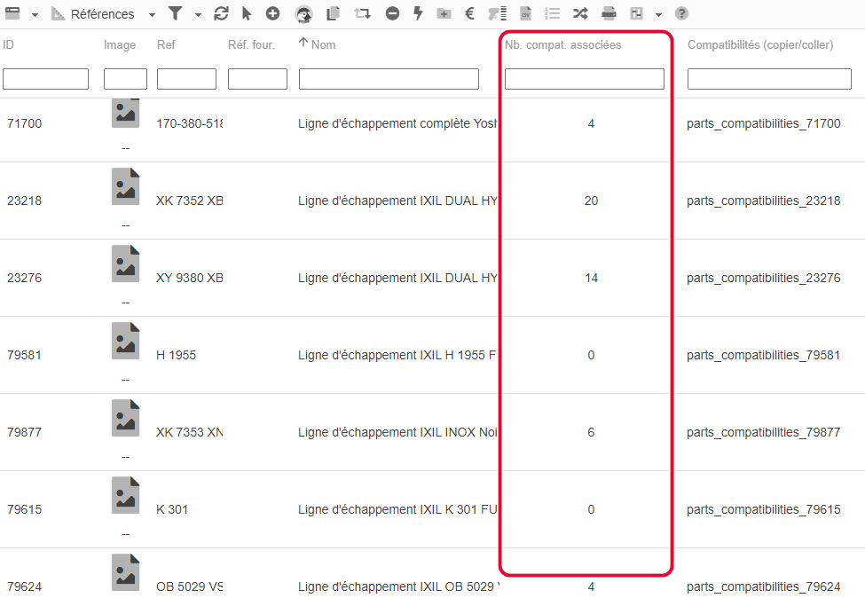The height and width of the screenshot is (606, 865).
Task: Click the refresh grid icon
Action: pos(222,14)
